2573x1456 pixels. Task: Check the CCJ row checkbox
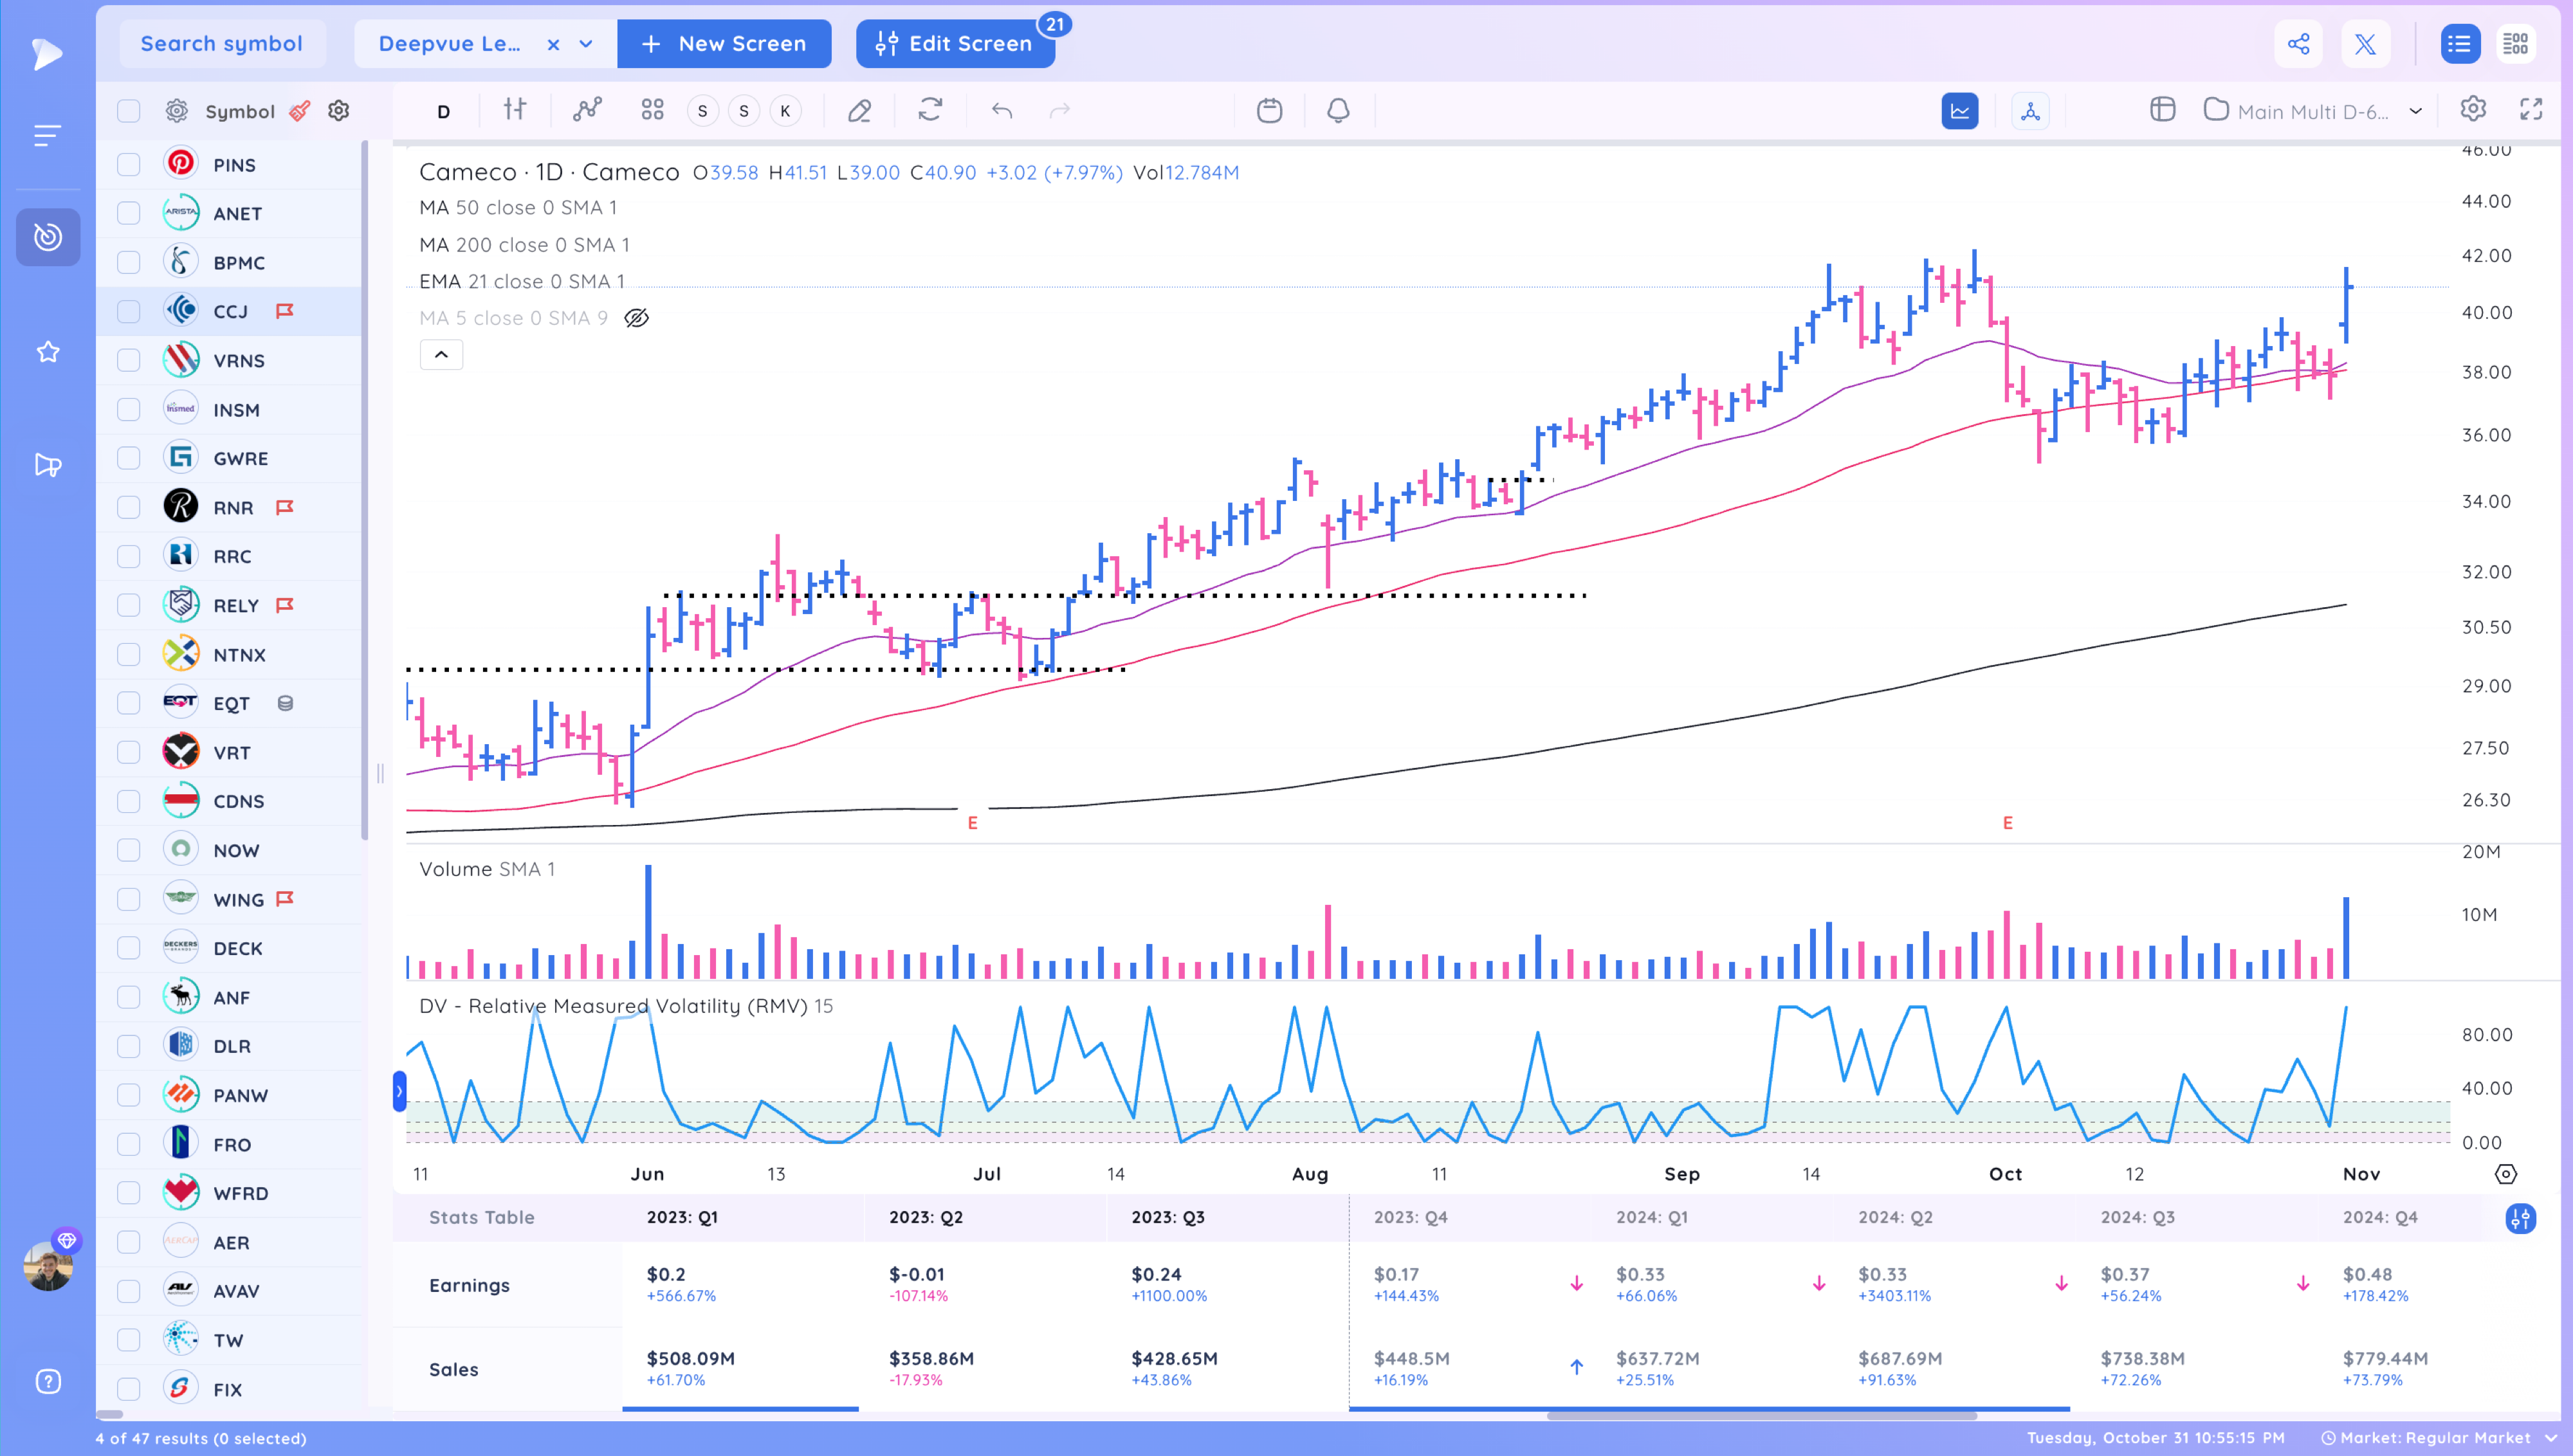click(x=129, y=311)
